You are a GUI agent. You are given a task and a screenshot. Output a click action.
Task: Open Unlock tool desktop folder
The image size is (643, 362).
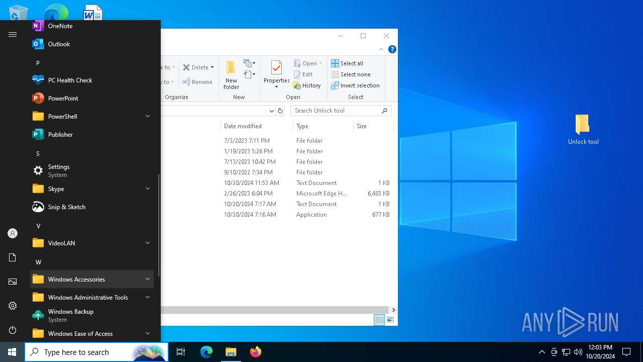tap(583, 130)
